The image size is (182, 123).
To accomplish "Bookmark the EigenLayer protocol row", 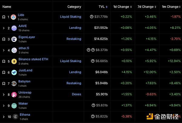I will 4,39.
